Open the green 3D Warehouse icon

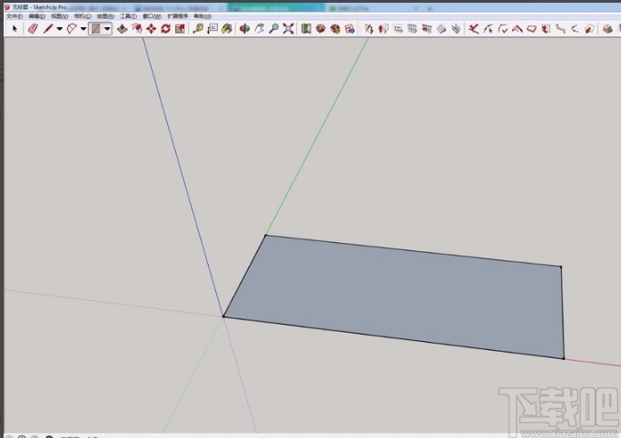coord(306,28)
